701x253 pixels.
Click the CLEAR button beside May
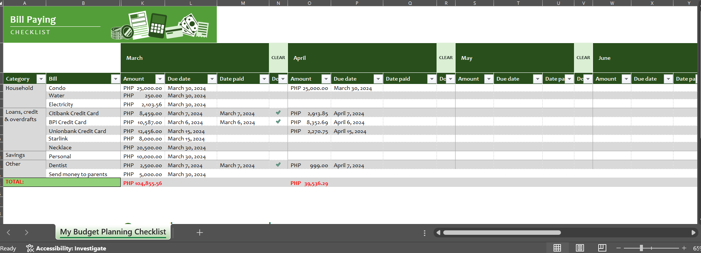tap(583, 58)
